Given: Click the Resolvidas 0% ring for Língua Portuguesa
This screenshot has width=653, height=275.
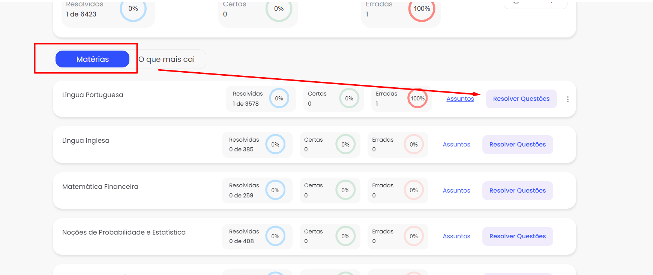Looking at the screenshot, I should [x=279, y=98].
